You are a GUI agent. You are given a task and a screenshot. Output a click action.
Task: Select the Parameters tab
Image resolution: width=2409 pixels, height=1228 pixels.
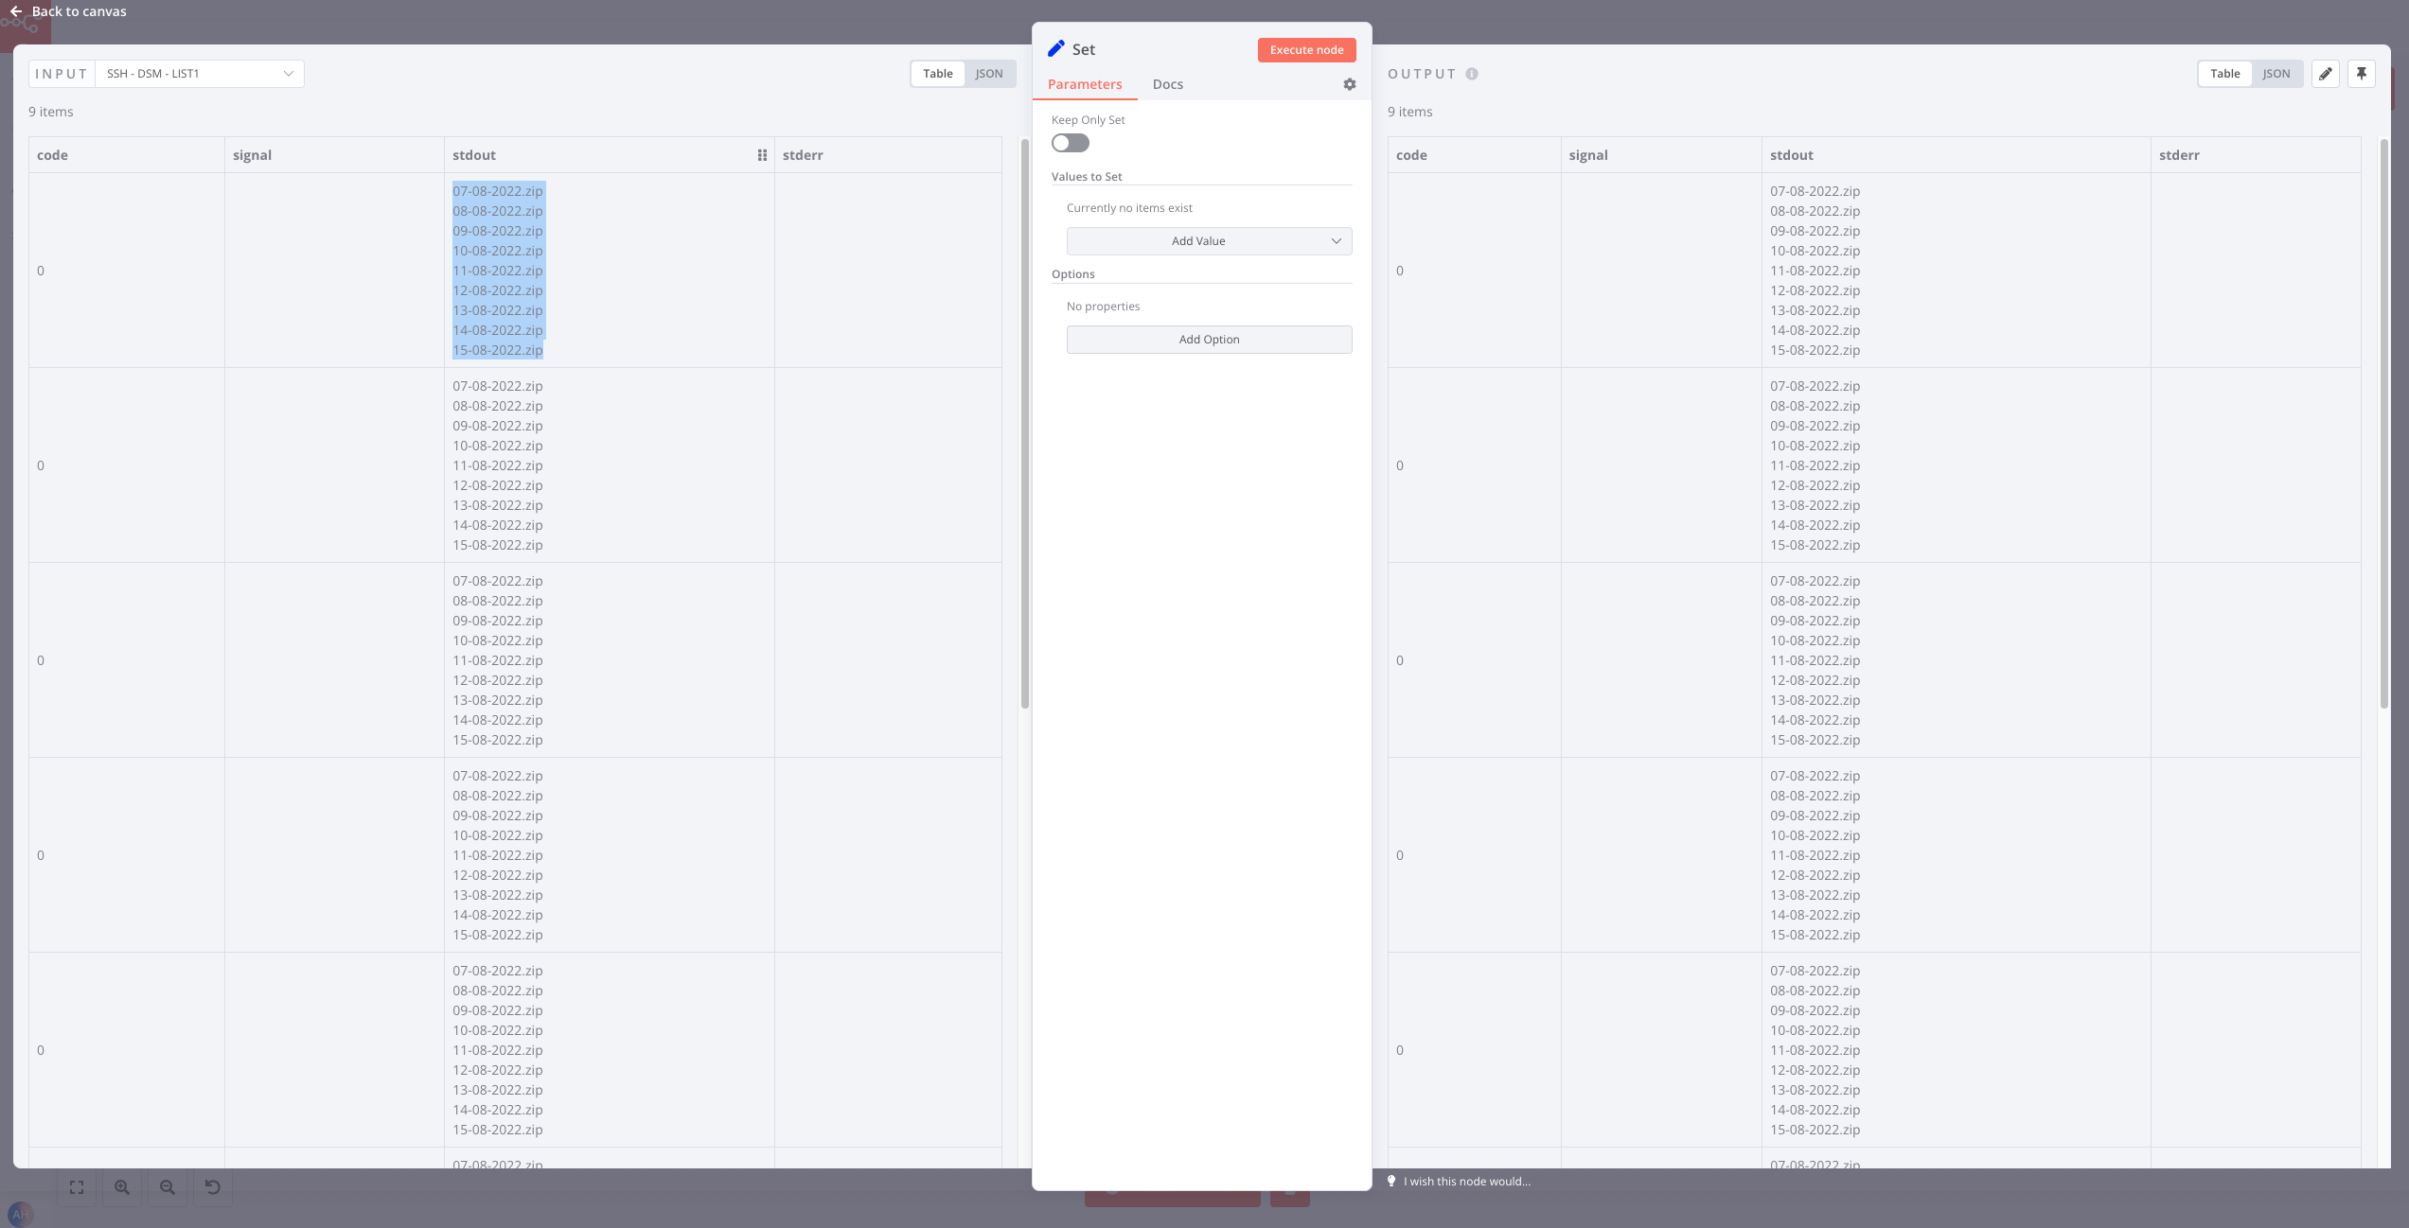(x=1085, y=84)
